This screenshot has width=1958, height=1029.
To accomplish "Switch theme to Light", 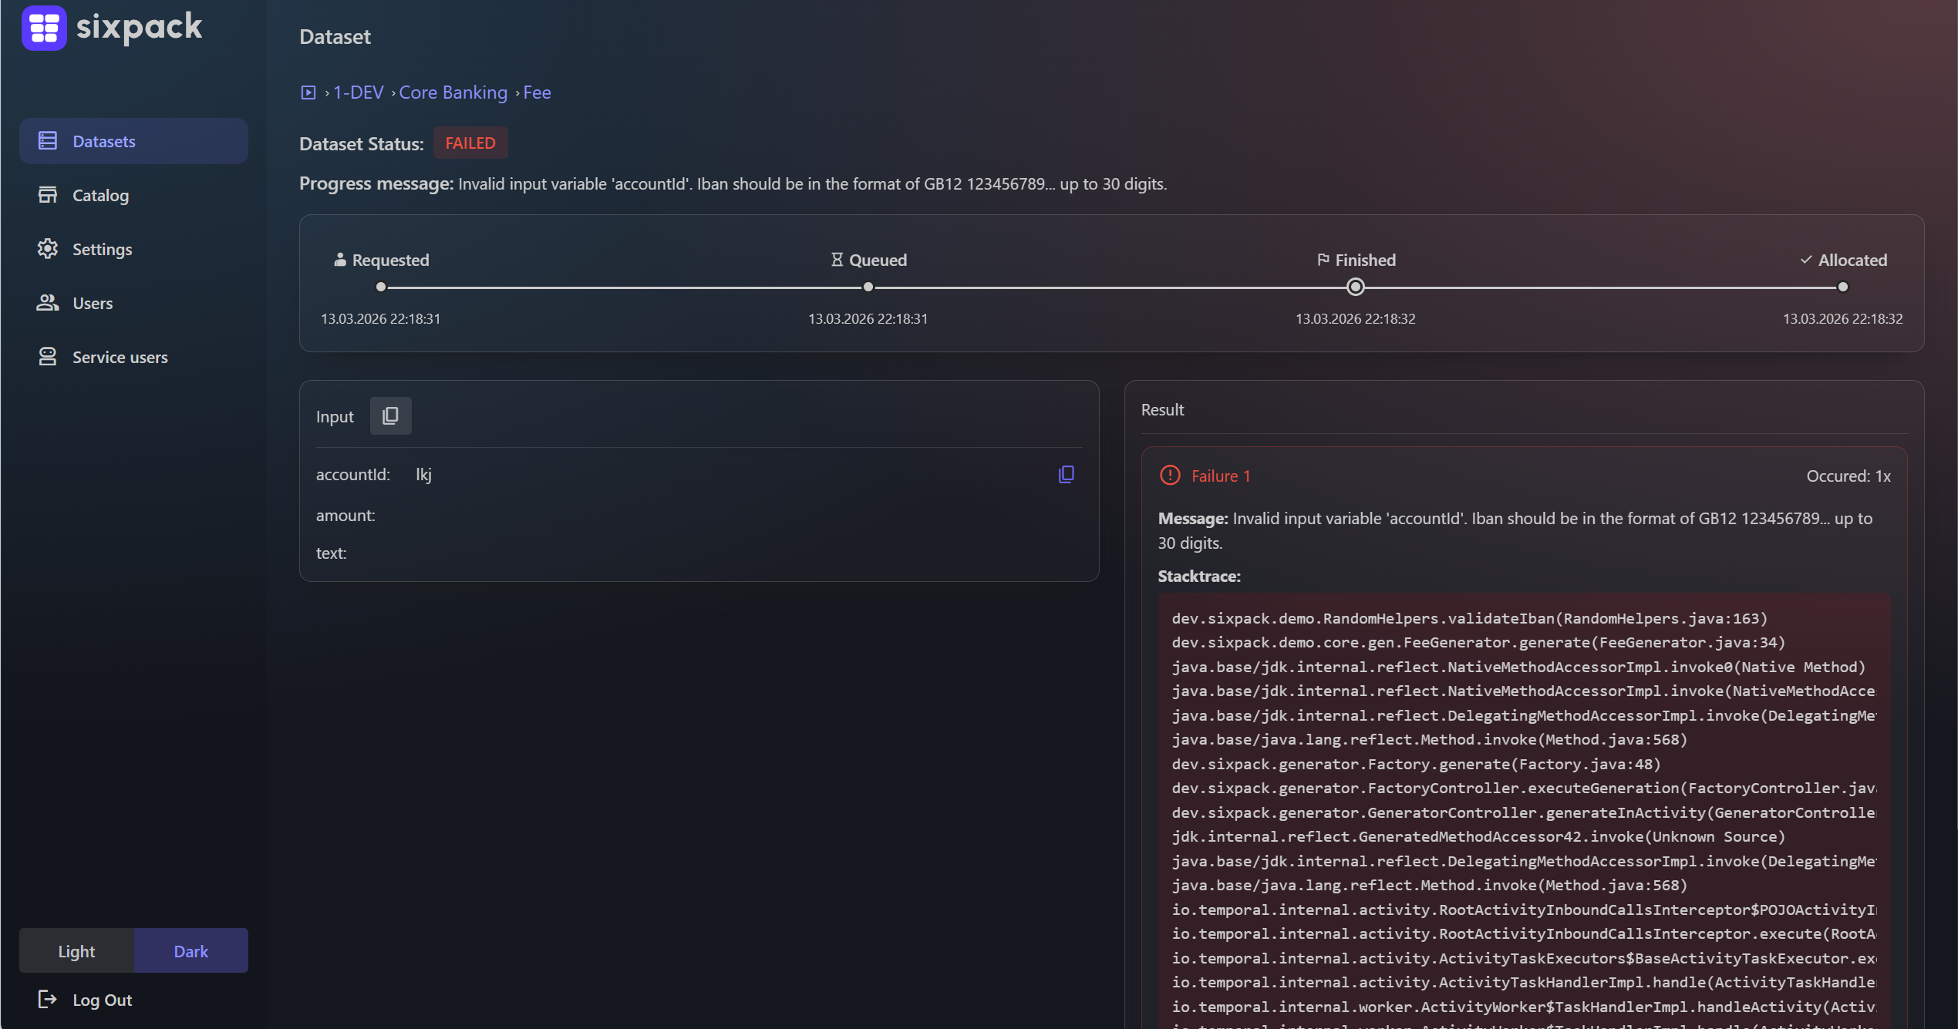I will (x=76, y=951).
